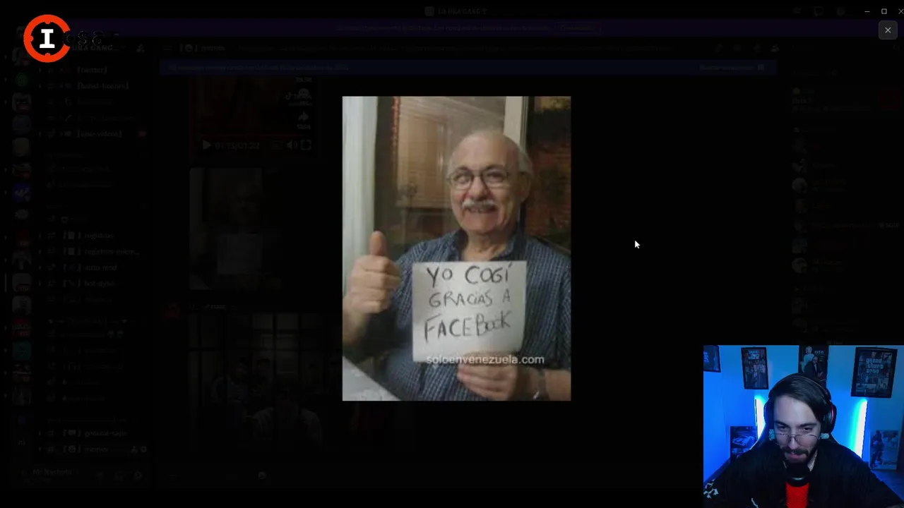Viewport: 904px width, 508px height.
Task: Open the [twitter] channel in sidebar
Action: [92, 70]
